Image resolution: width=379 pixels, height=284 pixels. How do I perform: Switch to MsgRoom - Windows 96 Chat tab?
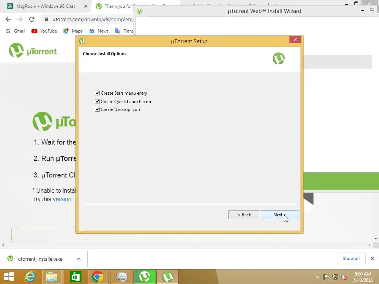pos(46,6)
